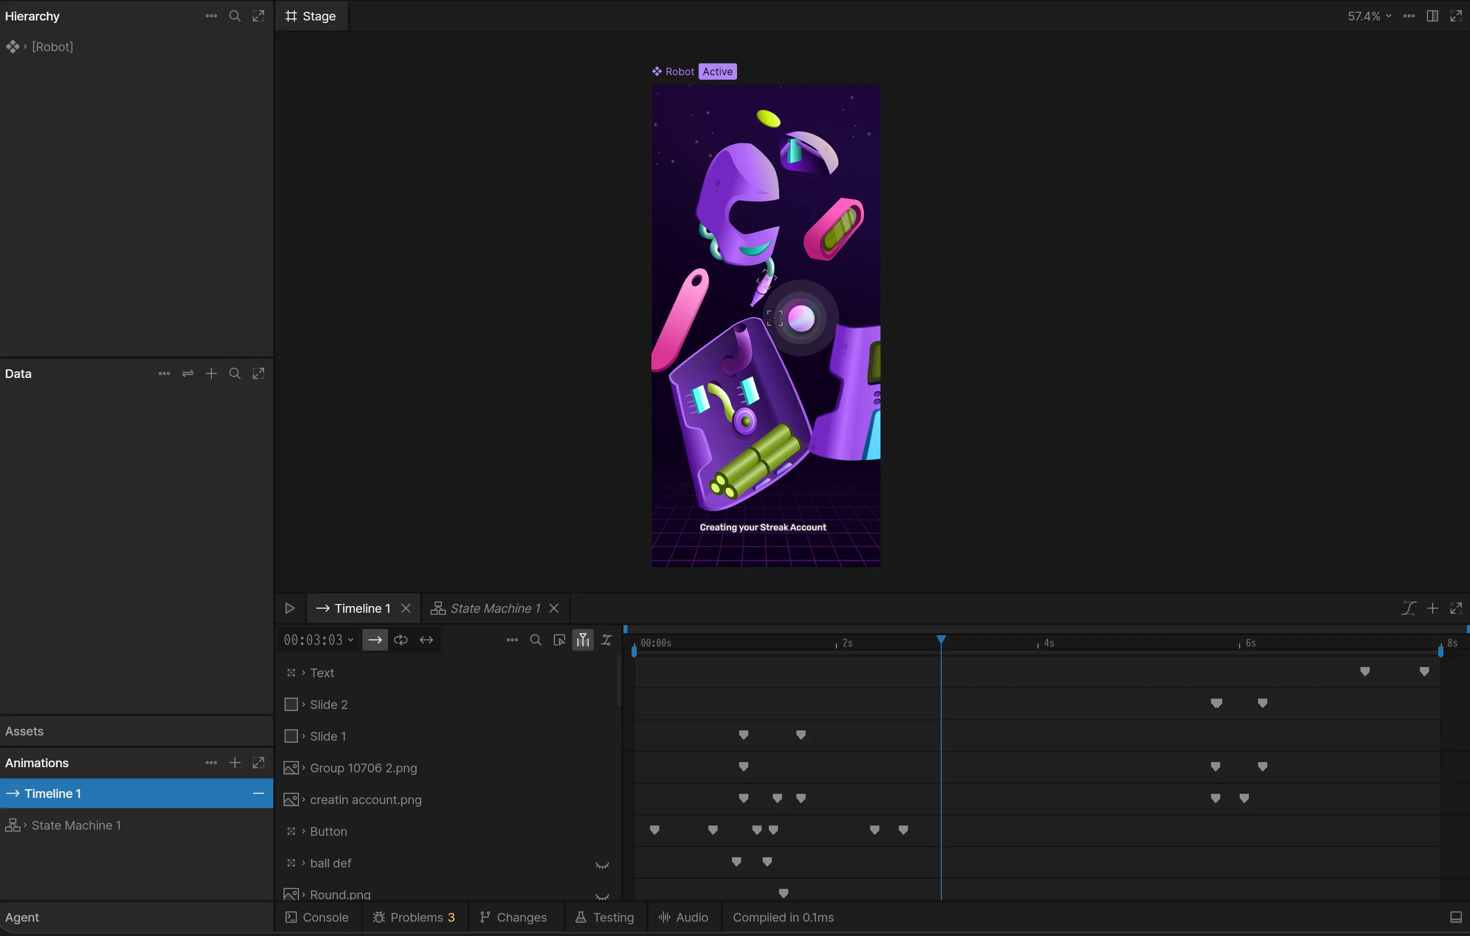This screenshot has height=936, width=1470.
Task: Click the Data panel swap arrows icon
Action: [187, 373]
